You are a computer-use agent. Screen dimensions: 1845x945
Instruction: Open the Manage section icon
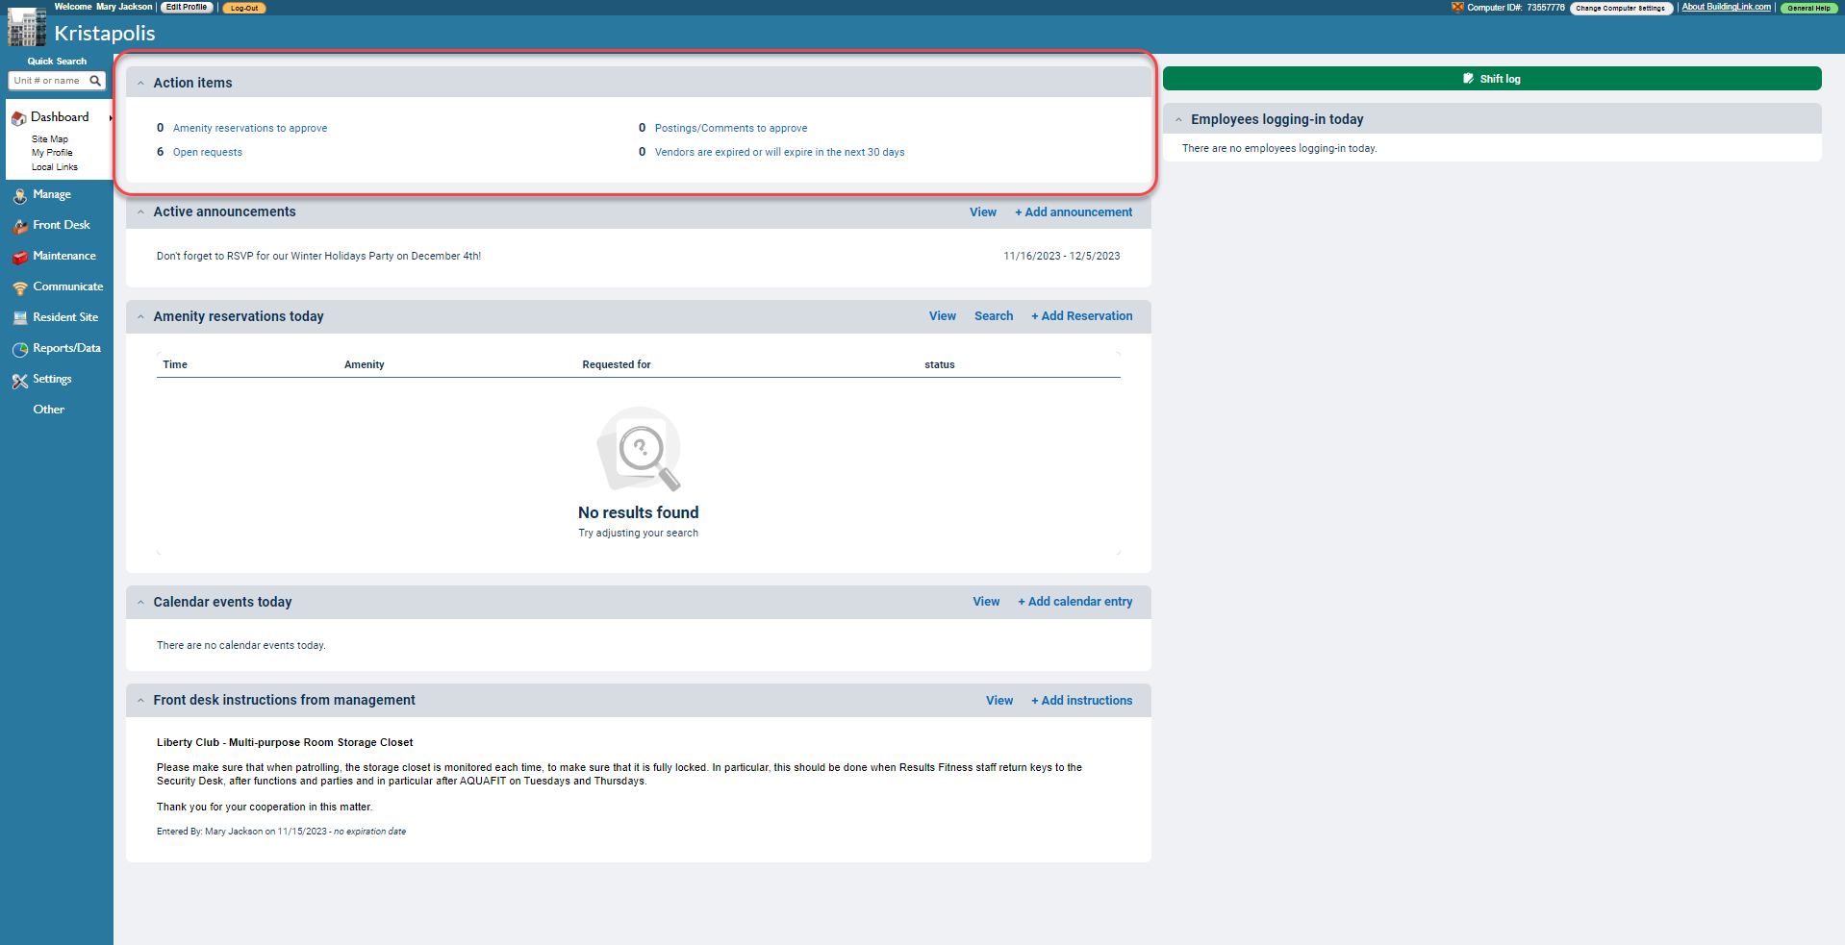19,195
